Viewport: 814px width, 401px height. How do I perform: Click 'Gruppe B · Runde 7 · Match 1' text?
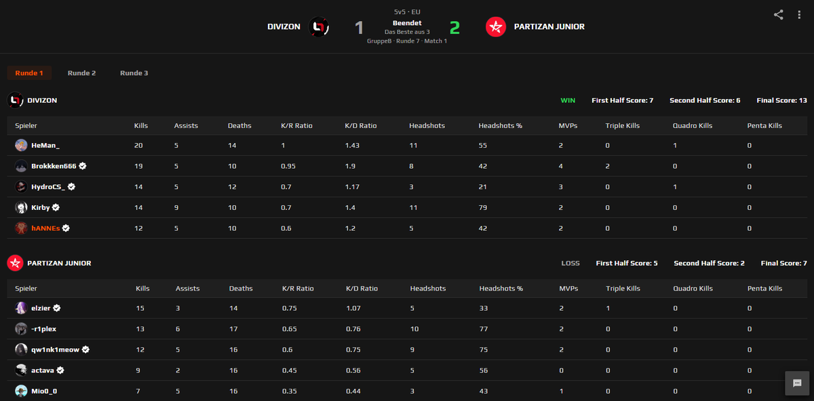407,41
